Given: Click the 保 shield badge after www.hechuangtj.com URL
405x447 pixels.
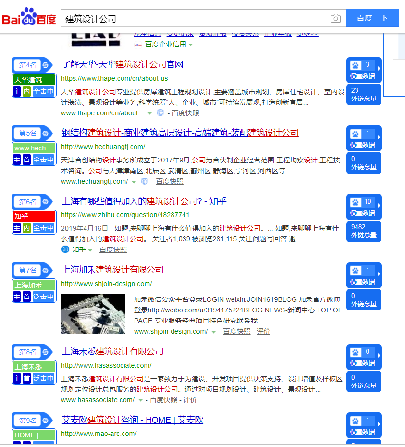Looking at the screenshot, I should coord(145,181).
